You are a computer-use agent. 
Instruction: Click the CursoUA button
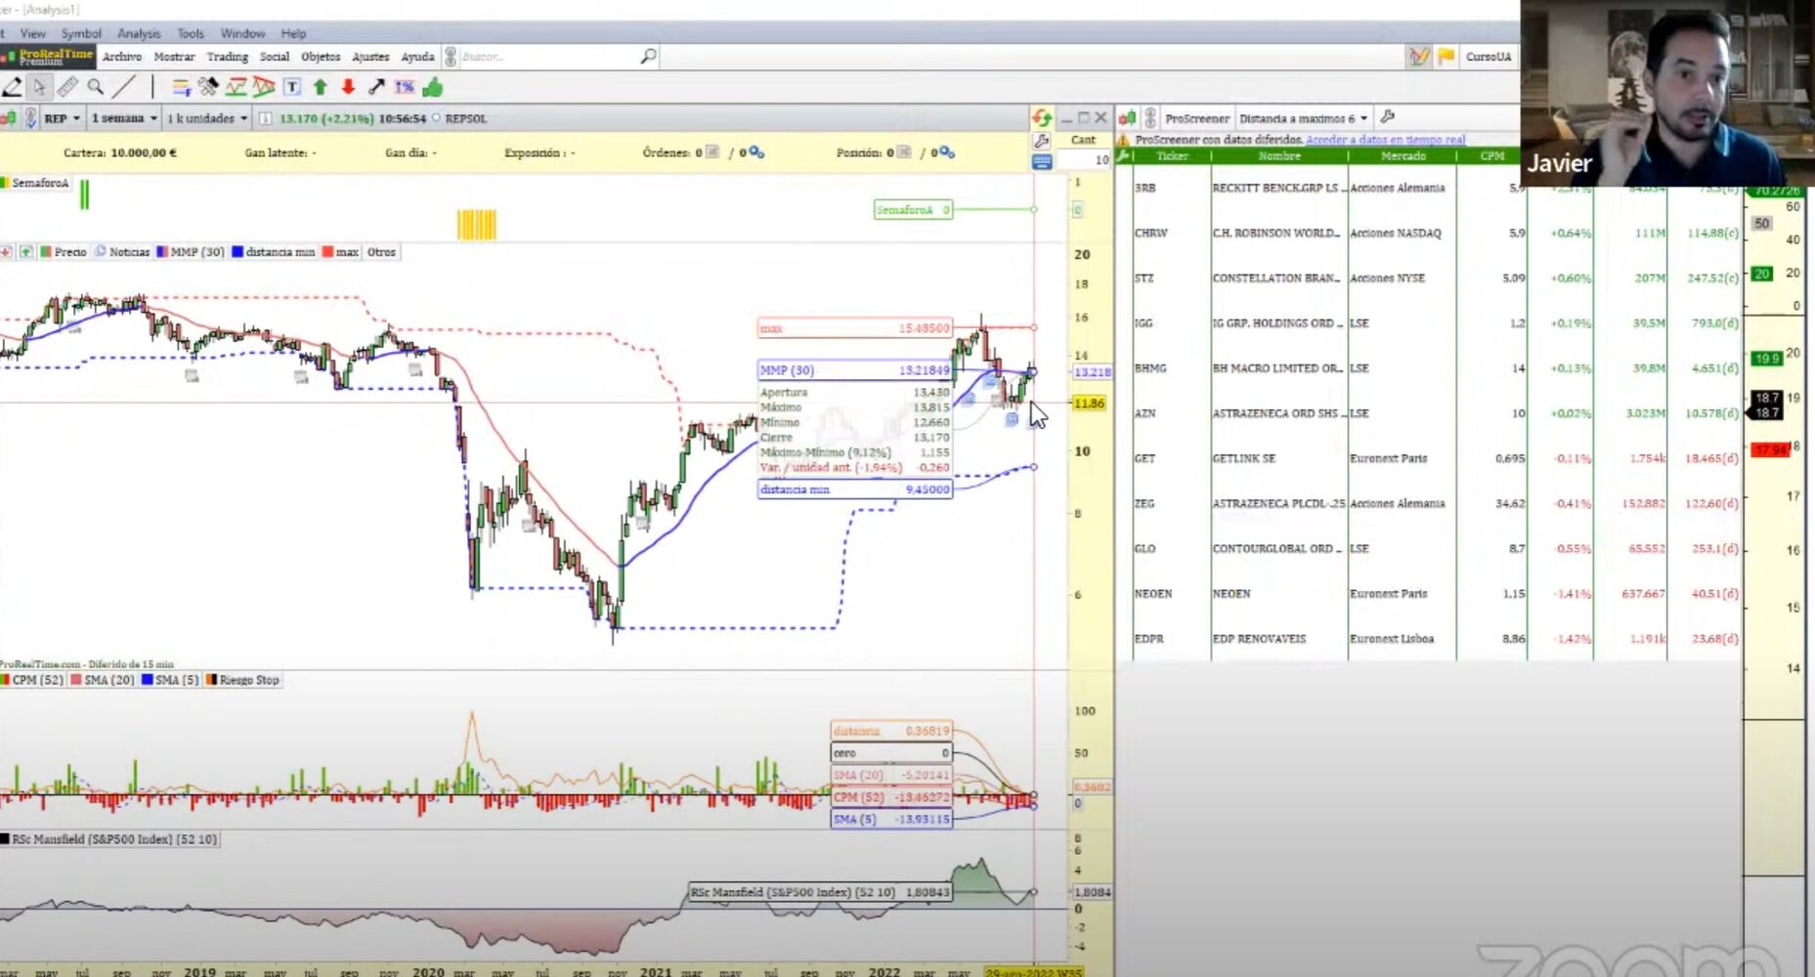[x=1489, y=57]
